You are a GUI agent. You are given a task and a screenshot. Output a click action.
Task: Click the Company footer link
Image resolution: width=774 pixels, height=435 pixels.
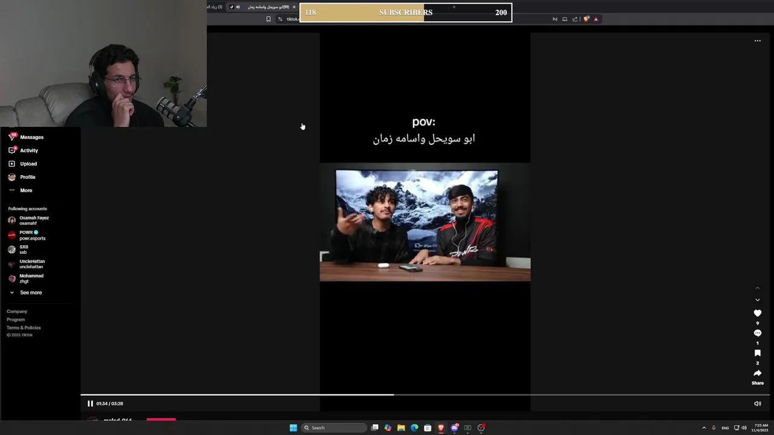17,311
